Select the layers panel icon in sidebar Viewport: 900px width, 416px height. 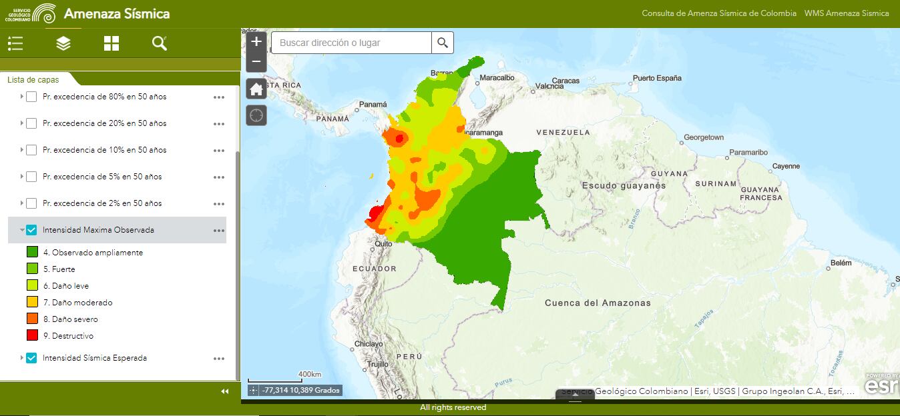[x=63, y=43]
